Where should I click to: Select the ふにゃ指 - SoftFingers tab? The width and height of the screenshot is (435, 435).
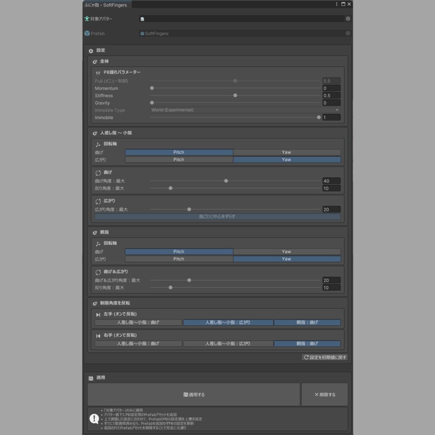click(x=107, y=5)
